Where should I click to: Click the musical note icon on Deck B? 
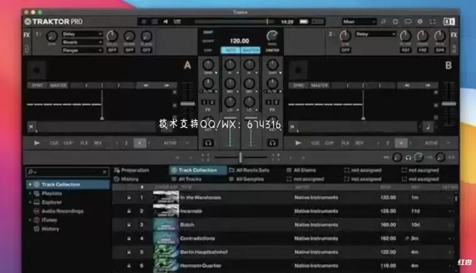[428, 127]
